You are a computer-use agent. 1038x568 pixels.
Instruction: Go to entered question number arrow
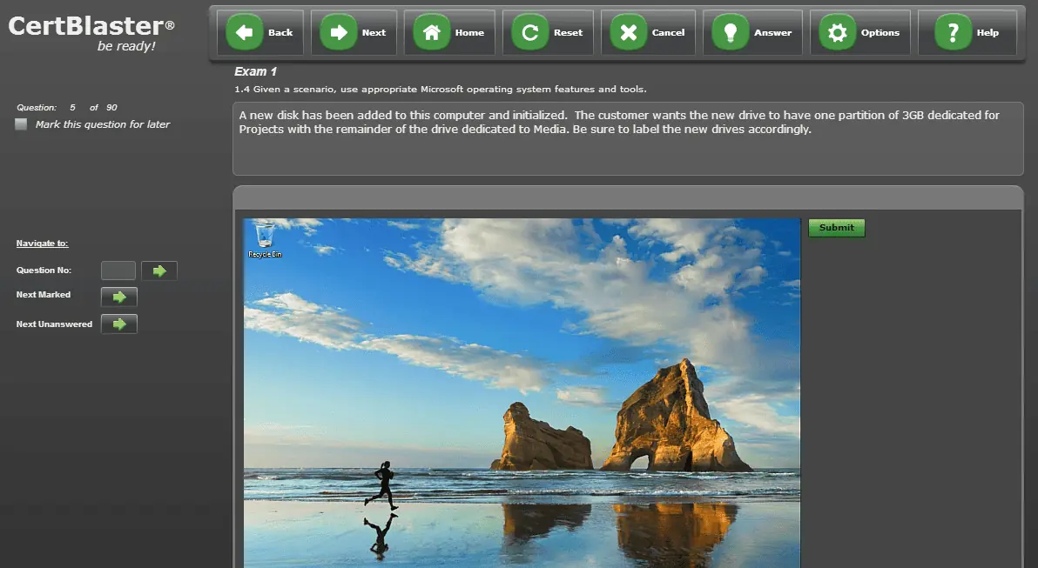tap(159, 271)
